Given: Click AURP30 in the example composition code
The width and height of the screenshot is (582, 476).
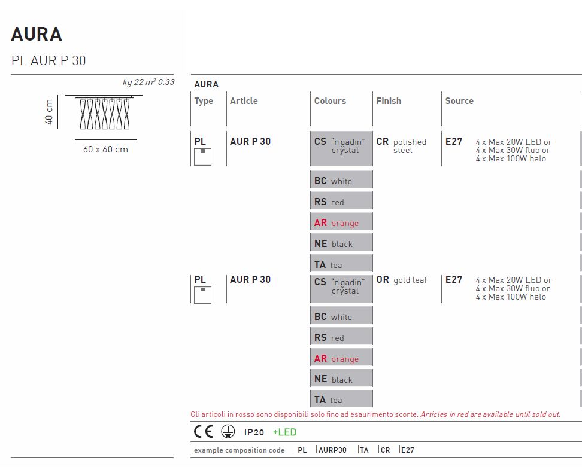Looking at the screenshot, I should coord(332,450).
